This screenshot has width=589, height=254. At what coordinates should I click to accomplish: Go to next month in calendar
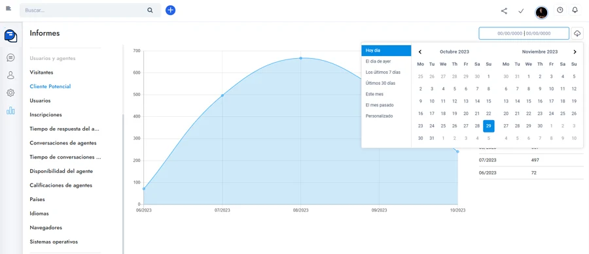coord(575,52)
